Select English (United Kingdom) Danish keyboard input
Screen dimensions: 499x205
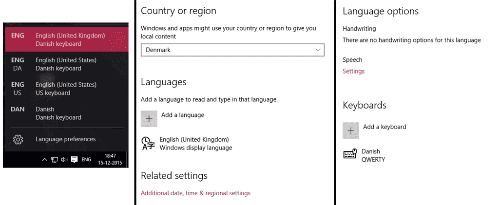tap(67, 39)
